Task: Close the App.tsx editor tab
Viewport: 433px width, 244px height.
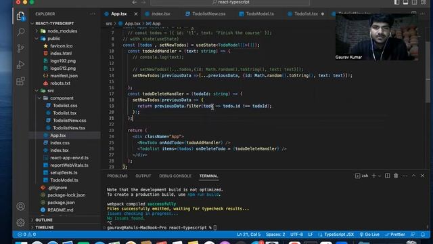Action: coord(136,14)
